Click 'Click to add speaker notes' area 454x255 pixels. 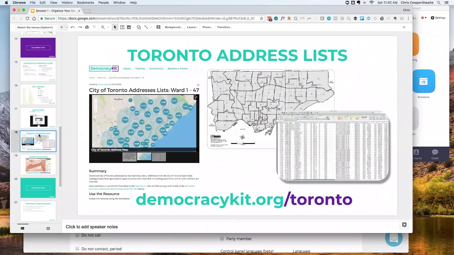point(92,227)
